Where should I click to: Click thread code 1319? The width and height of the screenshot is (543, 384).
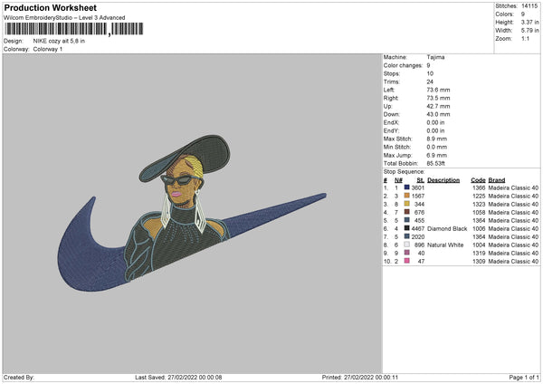pos(479,253)
